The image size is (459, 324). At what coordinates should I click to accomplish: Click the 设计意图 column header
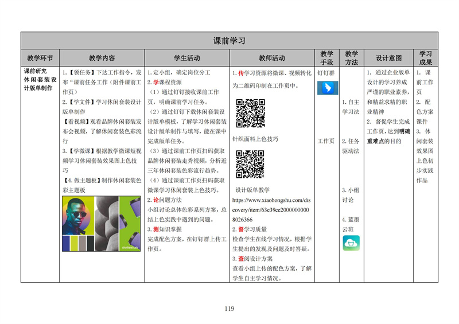[389, 58]
